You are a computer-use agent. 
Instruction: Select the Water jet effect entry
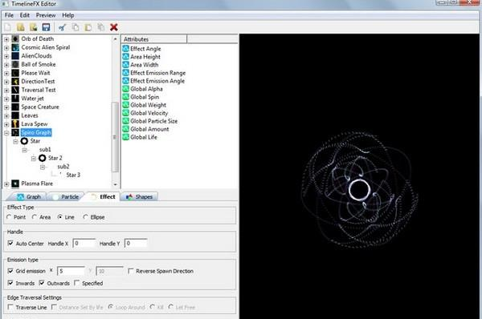point(32,99)
